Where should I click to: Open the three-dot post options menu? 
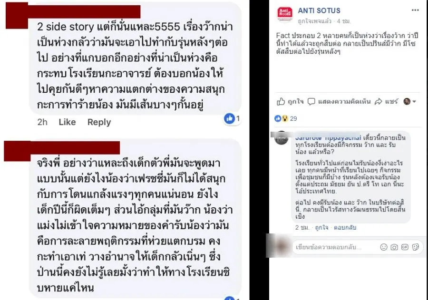[x=415, y=10]
